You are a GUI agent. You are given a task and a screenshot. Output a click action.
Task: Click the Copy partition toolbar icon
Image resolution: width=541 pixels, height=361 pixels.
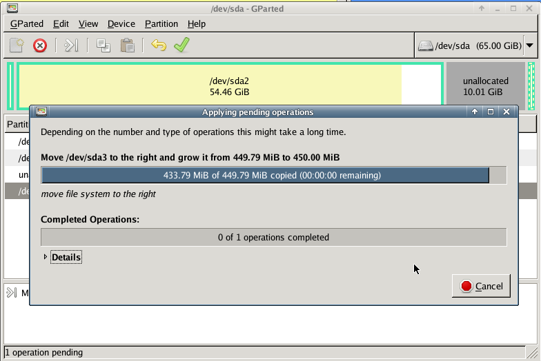104,45
